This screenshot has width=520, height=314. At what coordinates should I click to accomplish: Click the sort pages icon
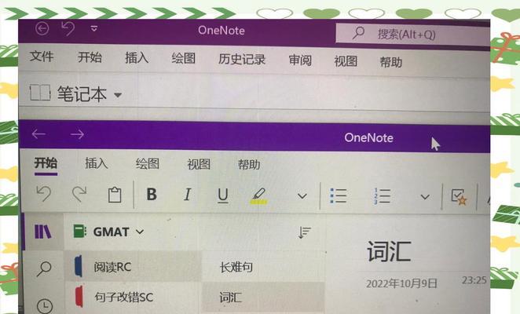304,232
